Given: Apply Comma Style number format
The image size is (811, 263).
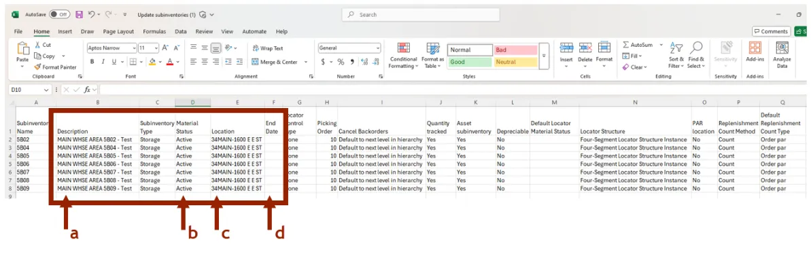Looking at the screenshot, I should pos(352,62).
